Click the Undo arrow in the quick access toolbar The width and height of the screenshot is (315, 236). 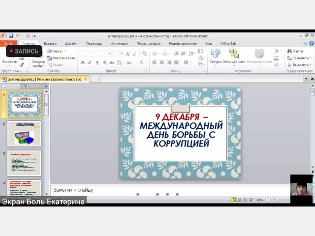click(18, 36)
